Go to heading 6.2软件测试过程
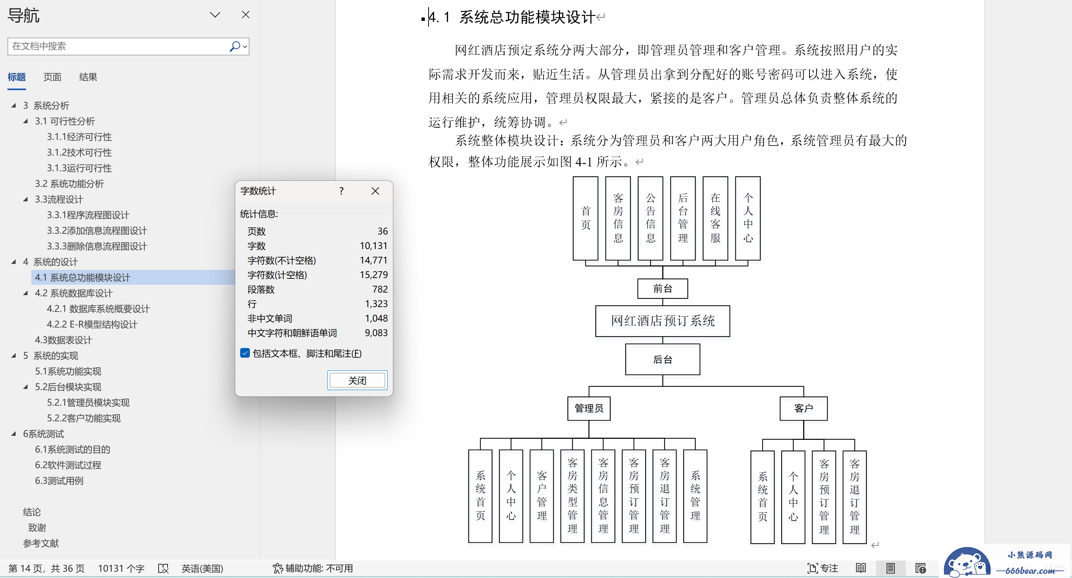Viewport: 1072px width, 578px height. tap(68, 465)
